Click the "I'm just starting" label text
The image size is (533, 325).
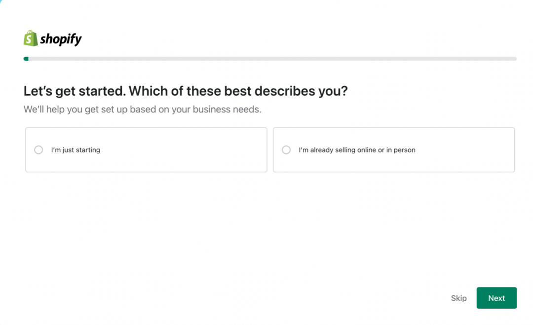click(76, 150)
